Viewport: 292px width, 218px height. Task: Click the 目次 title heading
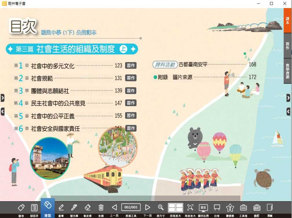click(x=23, y=26)
